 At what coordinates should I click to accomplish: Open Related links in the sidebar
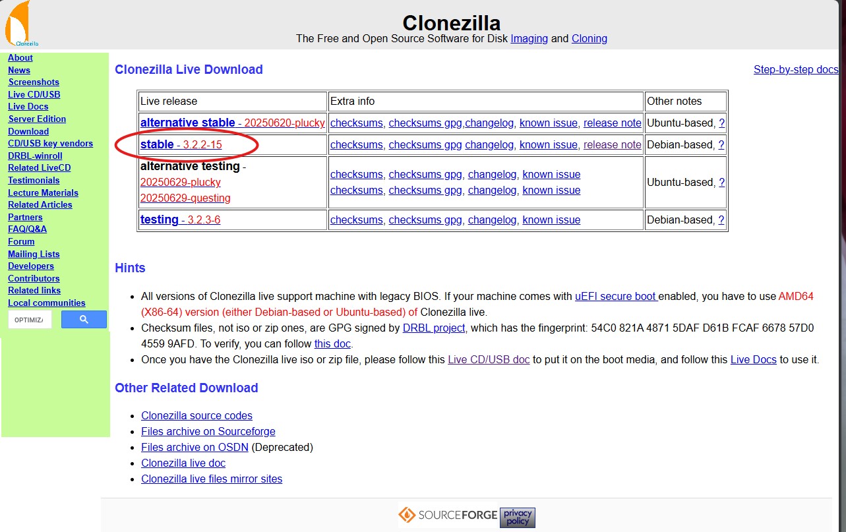pos(34,290)
